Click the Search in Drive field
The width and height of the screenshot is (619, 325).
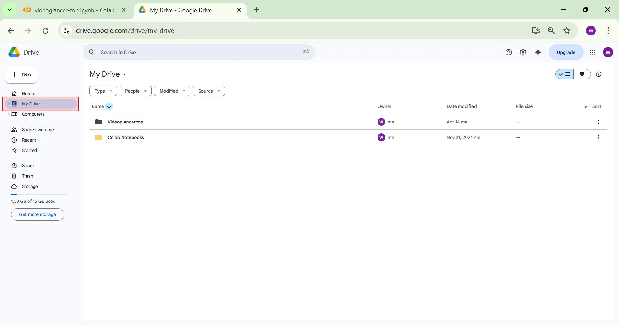pos(199,52)
